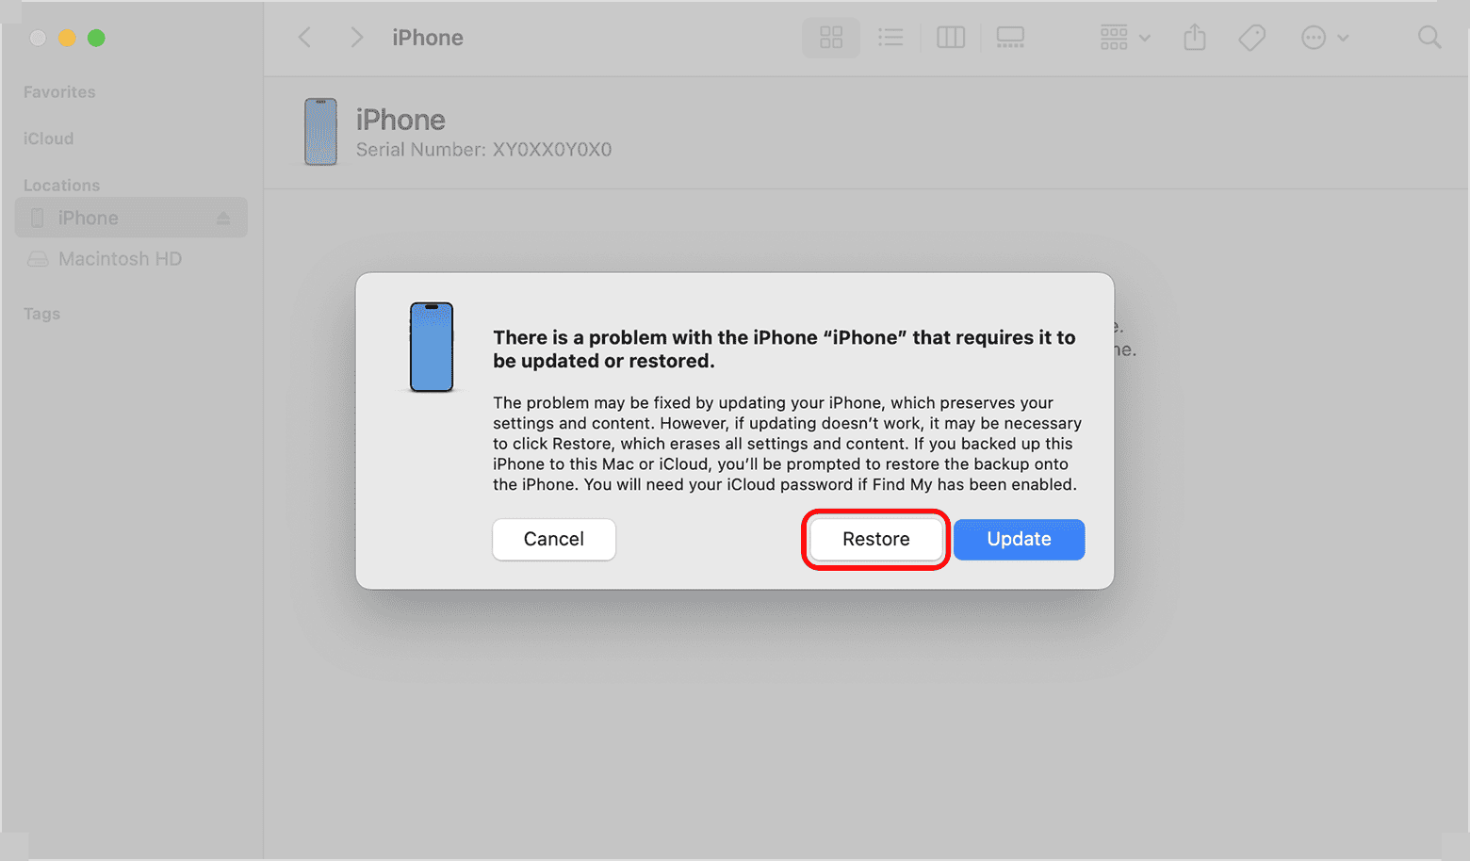Screen dimensions: 1470x861
Task: Go forward with the right chevron
Action: pos(356,38)
